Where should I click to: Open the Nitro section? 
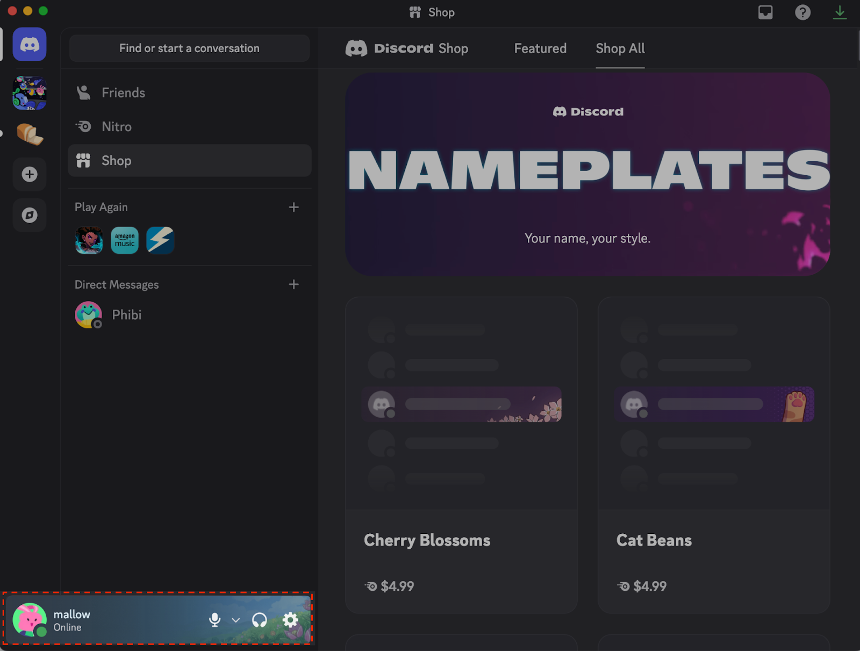click(116, 126)
